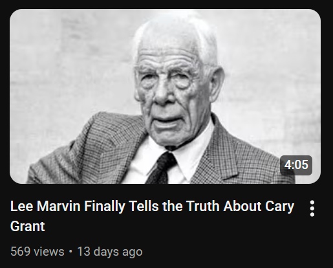This screenshot has width=333, height=268.
Task: Click the 4:05 duration badge
Action: pos(296,165)
